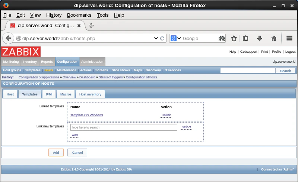Focus the 'type here to search' field
This screenshot has width=298, height=182.
point(124,127)
